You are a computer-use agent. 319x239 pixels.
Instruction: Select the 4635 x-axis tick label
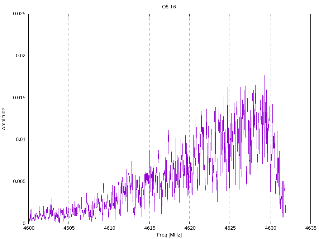coord(310,228)
